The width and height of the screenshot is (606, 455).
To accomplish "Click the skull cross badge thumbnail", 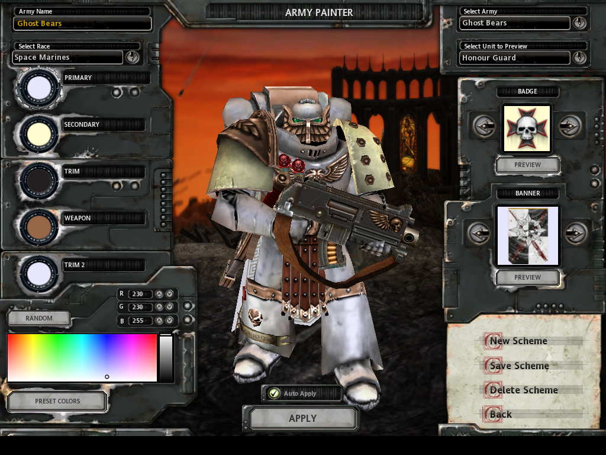I will tap(527, 129).
